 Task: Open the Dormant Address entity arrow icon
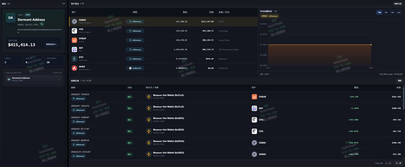59,79
